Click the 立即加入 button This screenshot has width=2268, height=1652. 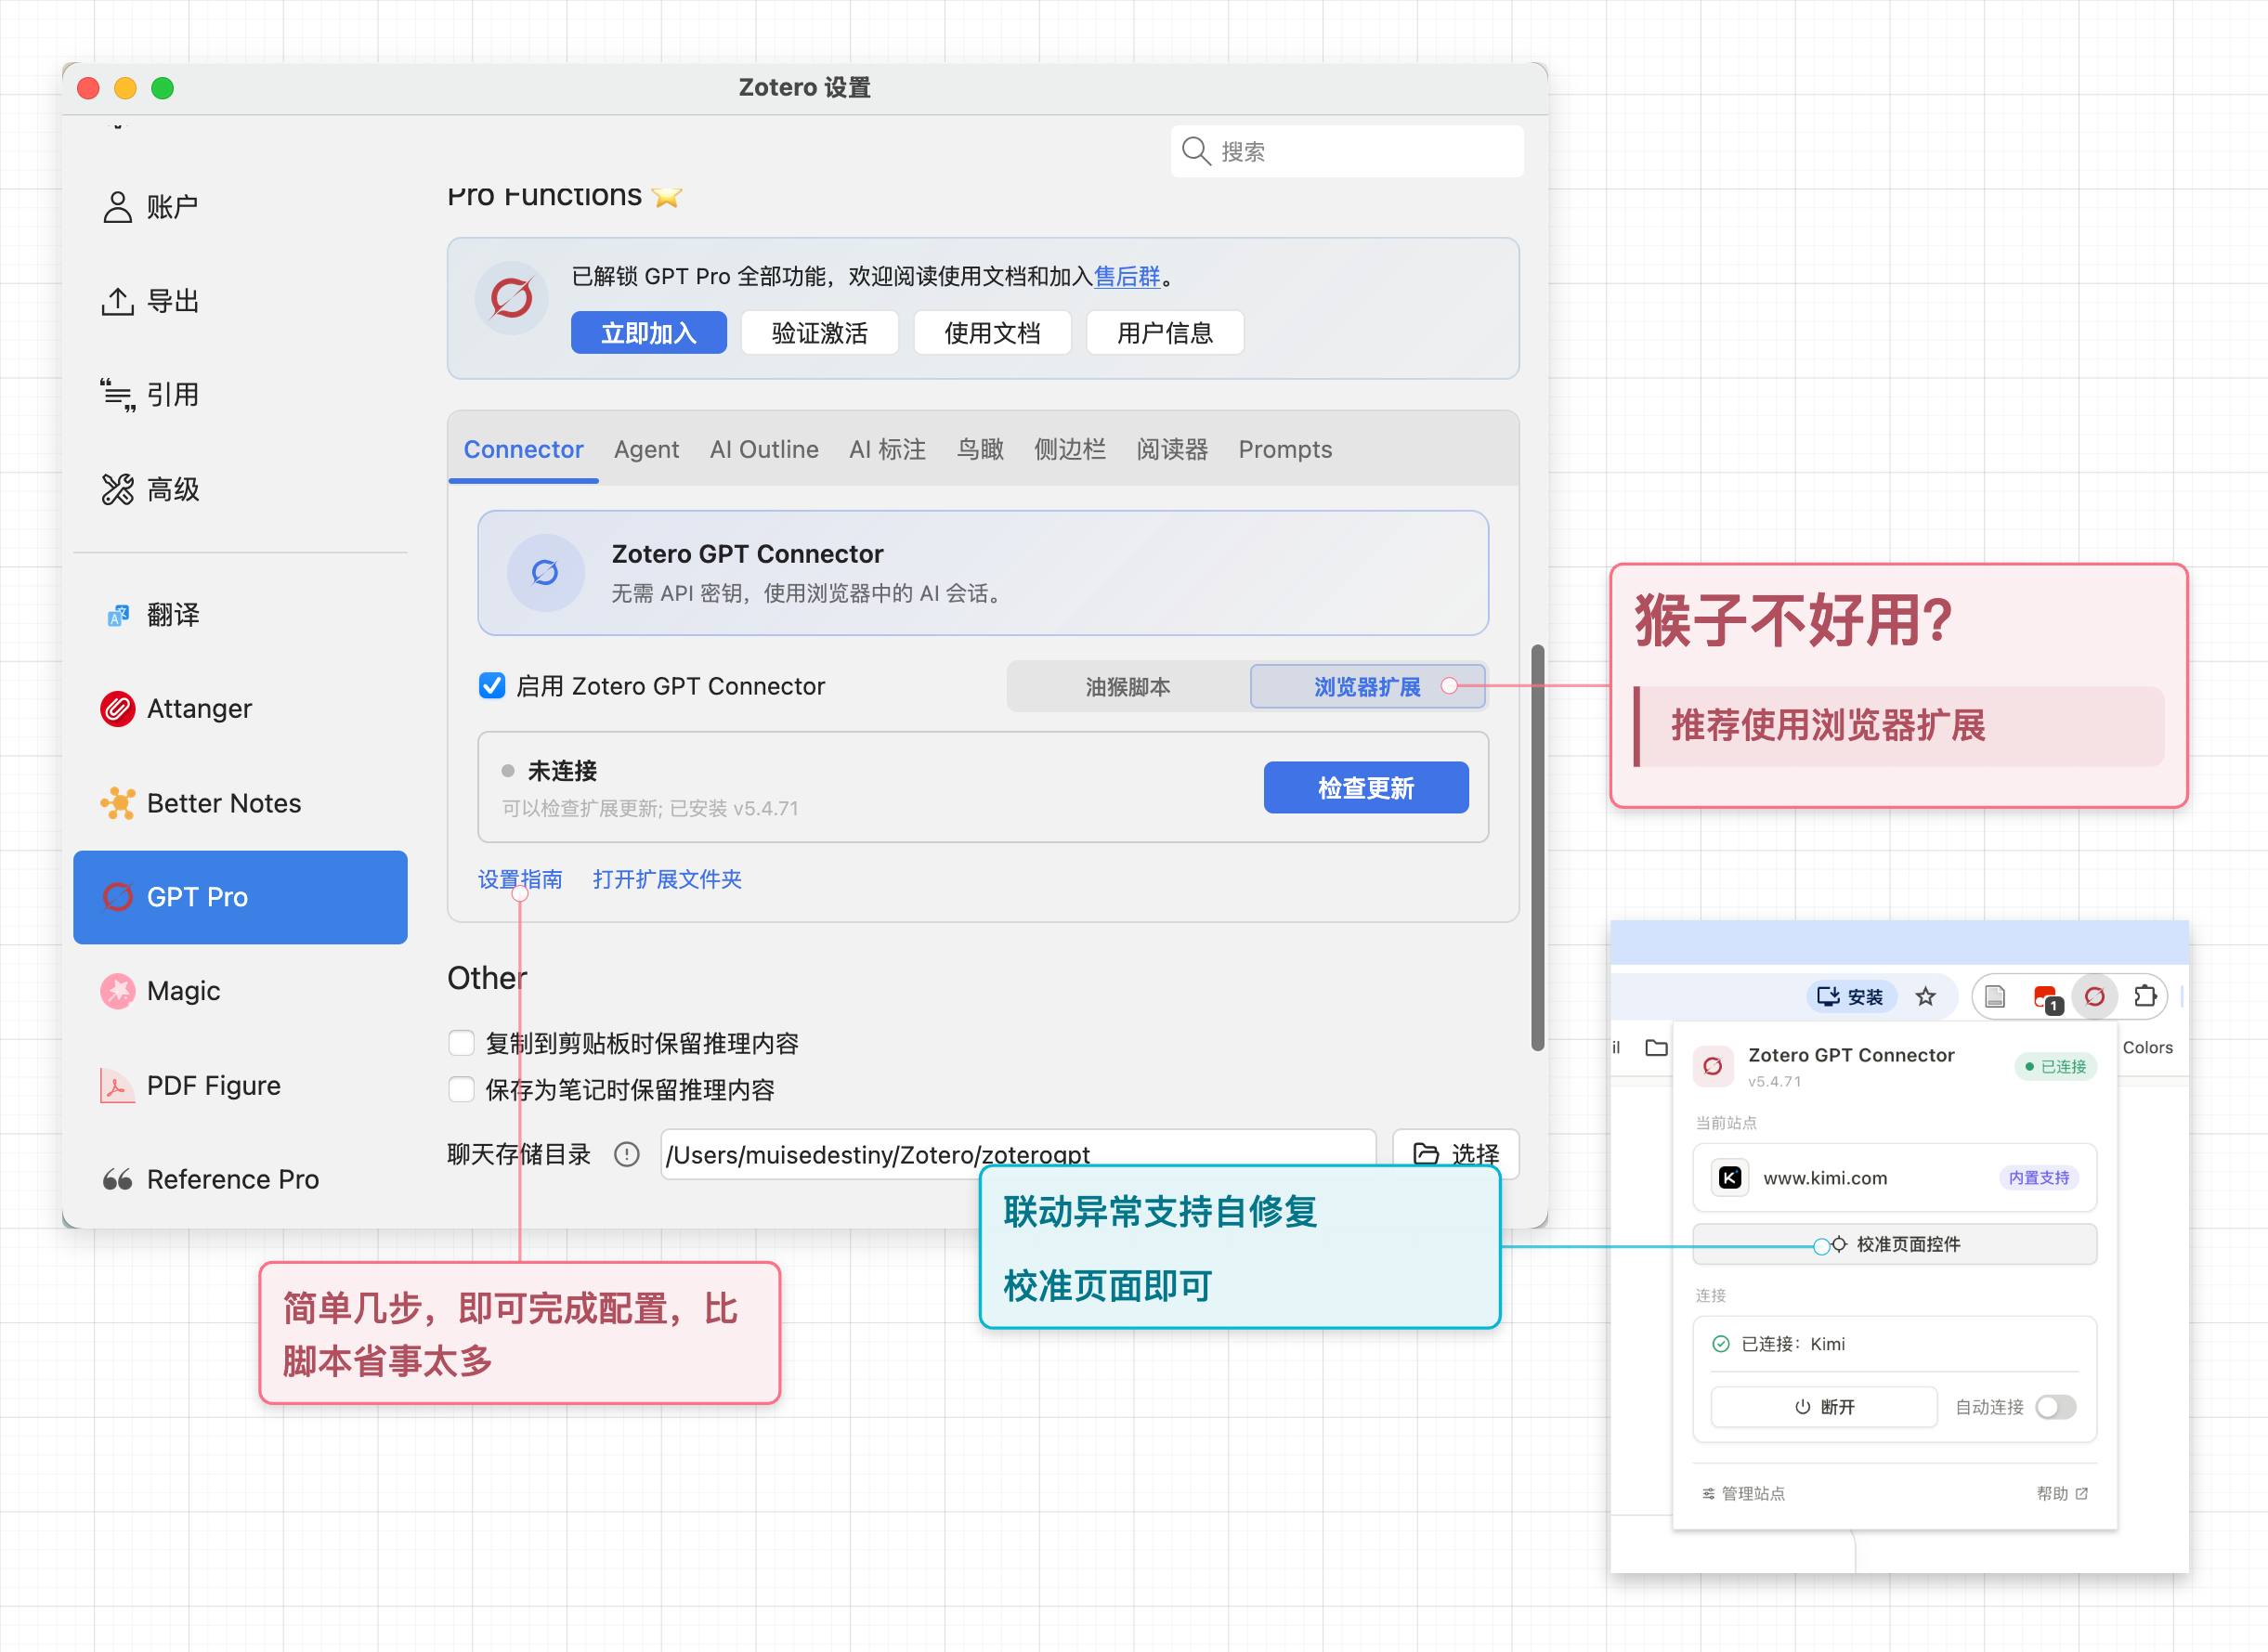(648, 332)
